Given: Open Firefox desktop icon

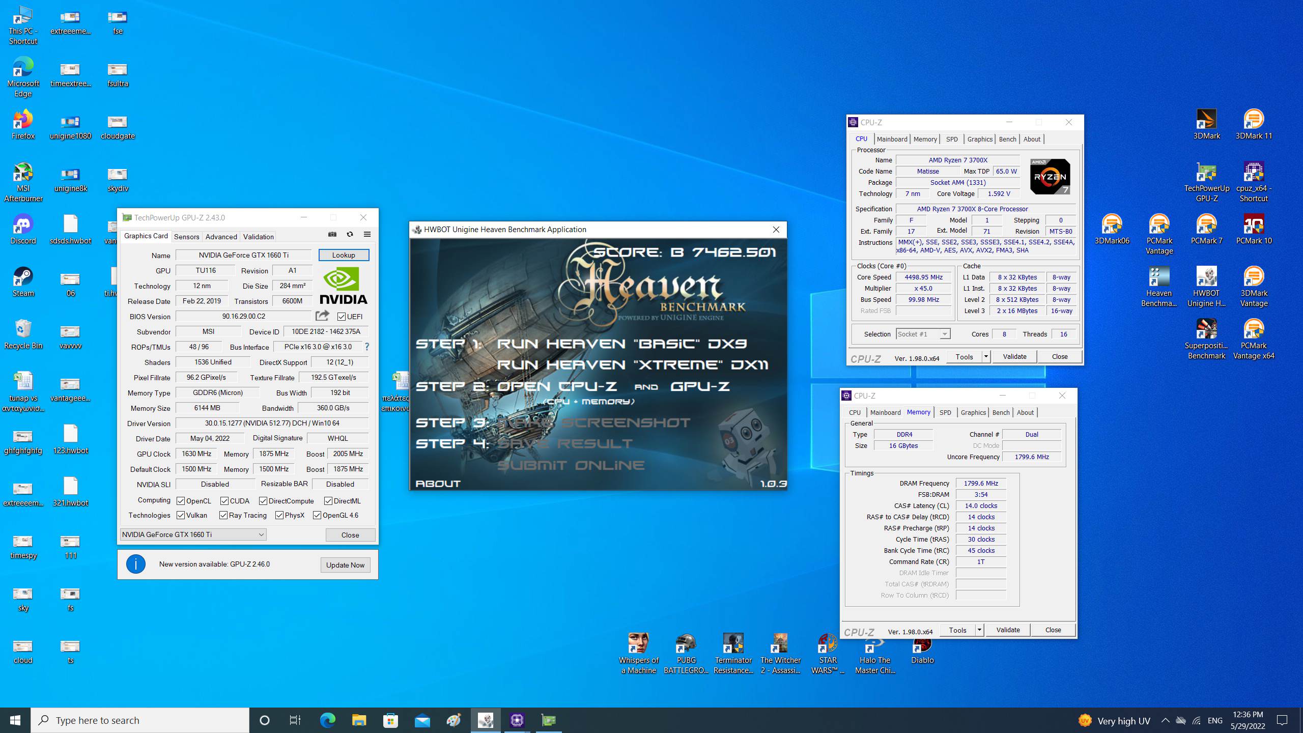Looking at the screenshot, I should pyautogui.click(x=23, y=125).
